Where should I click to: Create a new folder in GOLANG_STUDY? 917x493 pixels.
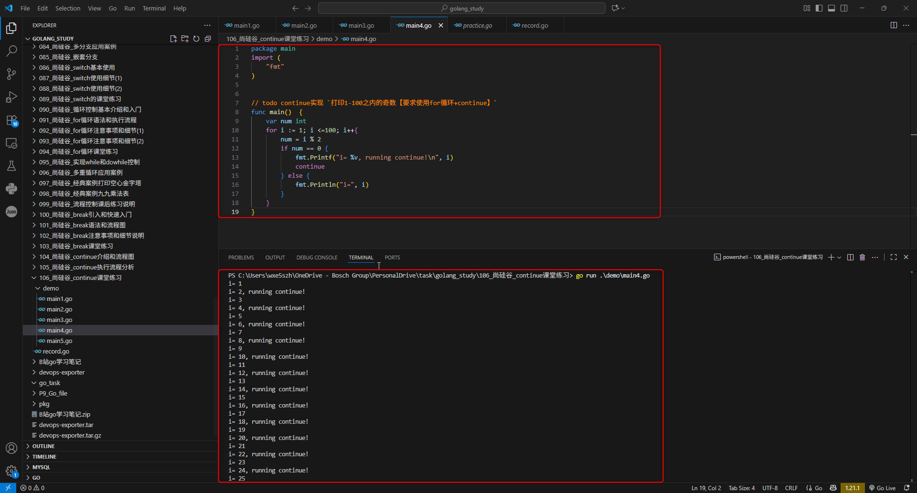[185, 39]
